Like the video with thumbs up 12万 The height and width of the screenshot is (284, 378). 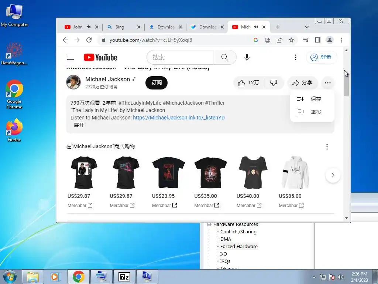click(x=249, y=83)
